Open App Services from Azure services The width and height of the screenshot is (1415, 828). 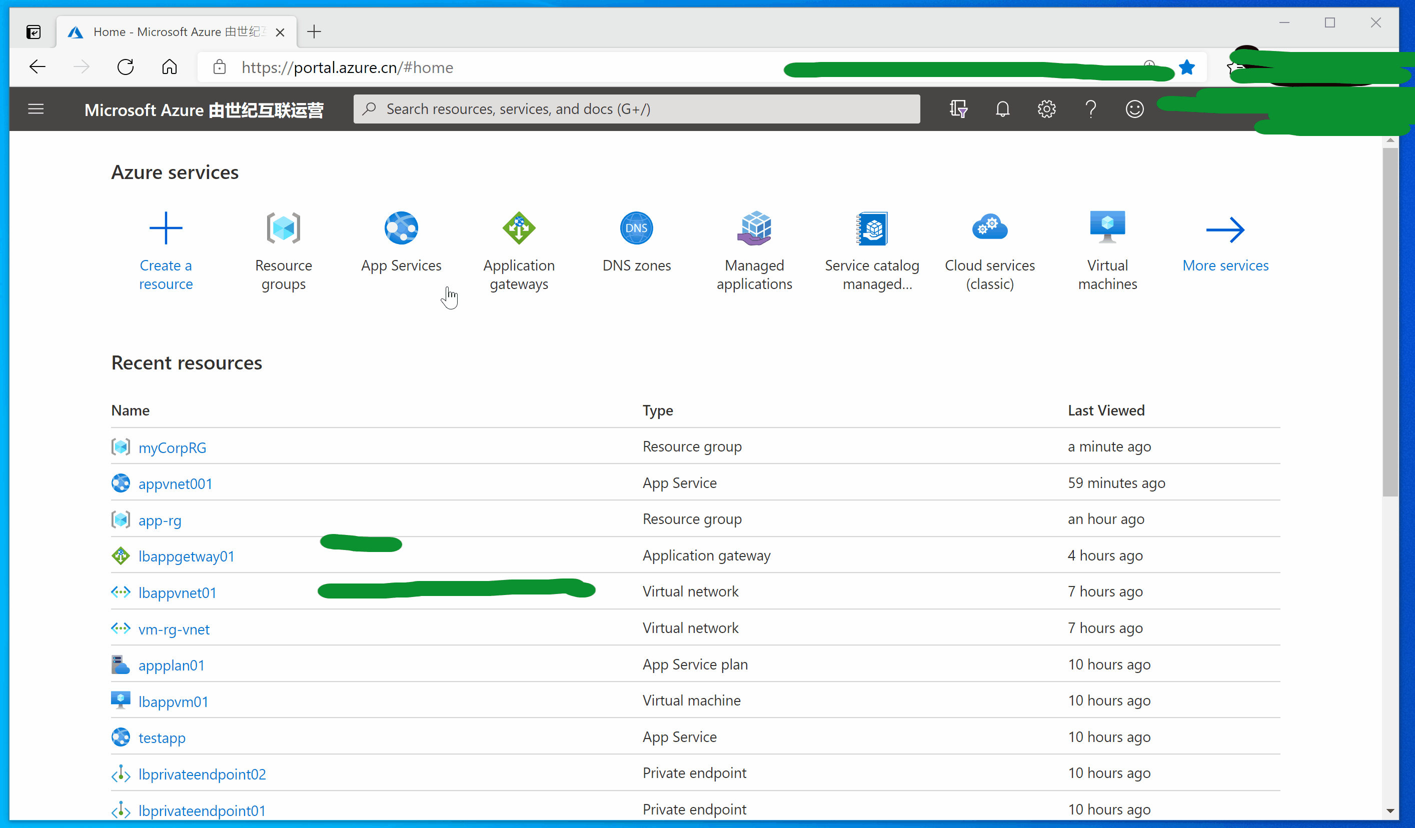point(401,228)
